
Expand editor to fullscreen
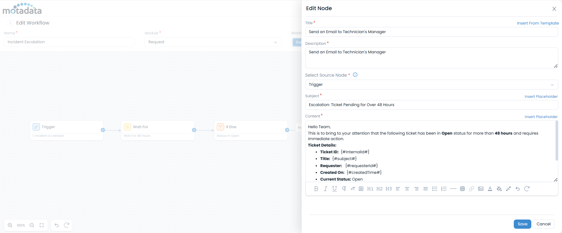point(509,189)
